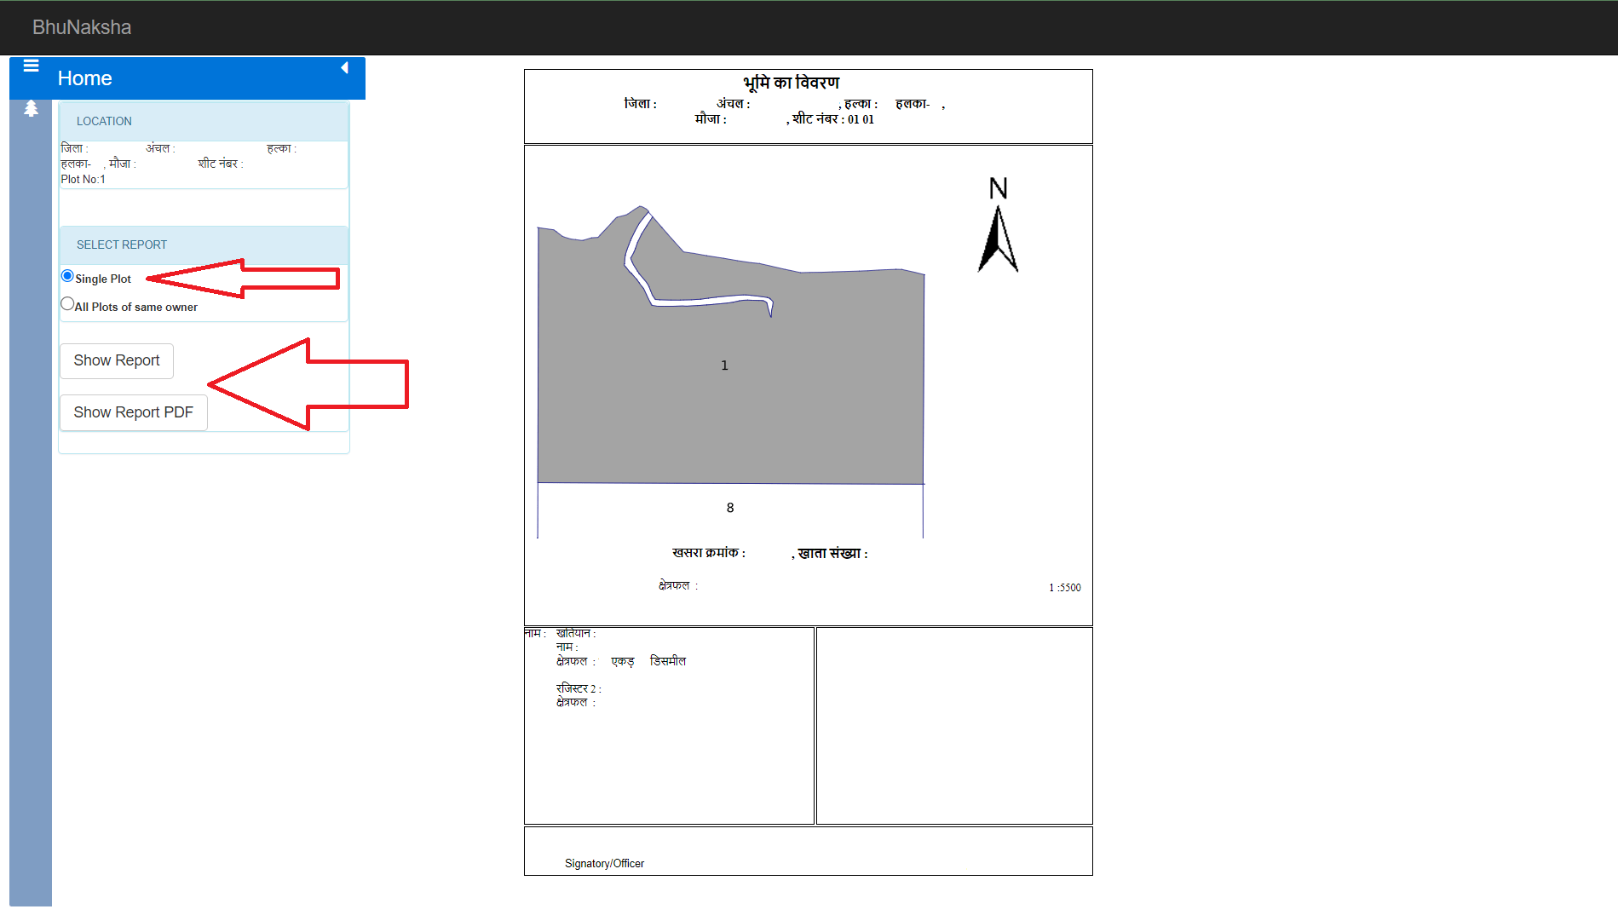Click the Home panel title

click(x=84, y=78)
